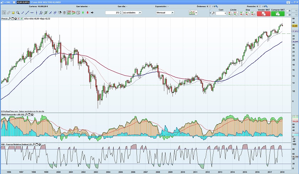Image resolution: width=299 pixels, height=174 pixels.
Task: Click the Comprar MKT buy button
Action: 277,13
